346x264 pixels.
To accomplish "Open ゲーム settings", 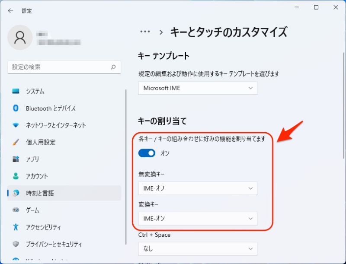I will click(x=64, y=210).
